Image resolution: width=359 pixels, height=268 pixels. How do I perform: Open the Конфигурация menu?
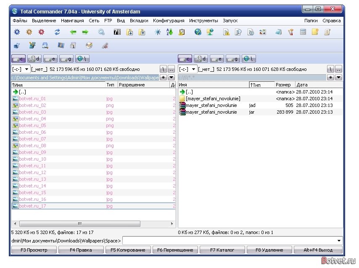tap(169, 21)
